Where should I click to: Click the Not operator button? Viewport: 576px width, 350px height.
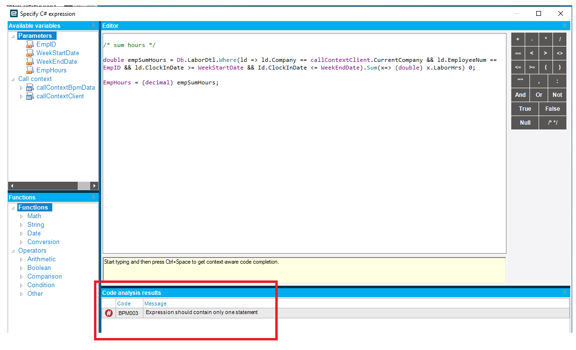pos(557,95)
